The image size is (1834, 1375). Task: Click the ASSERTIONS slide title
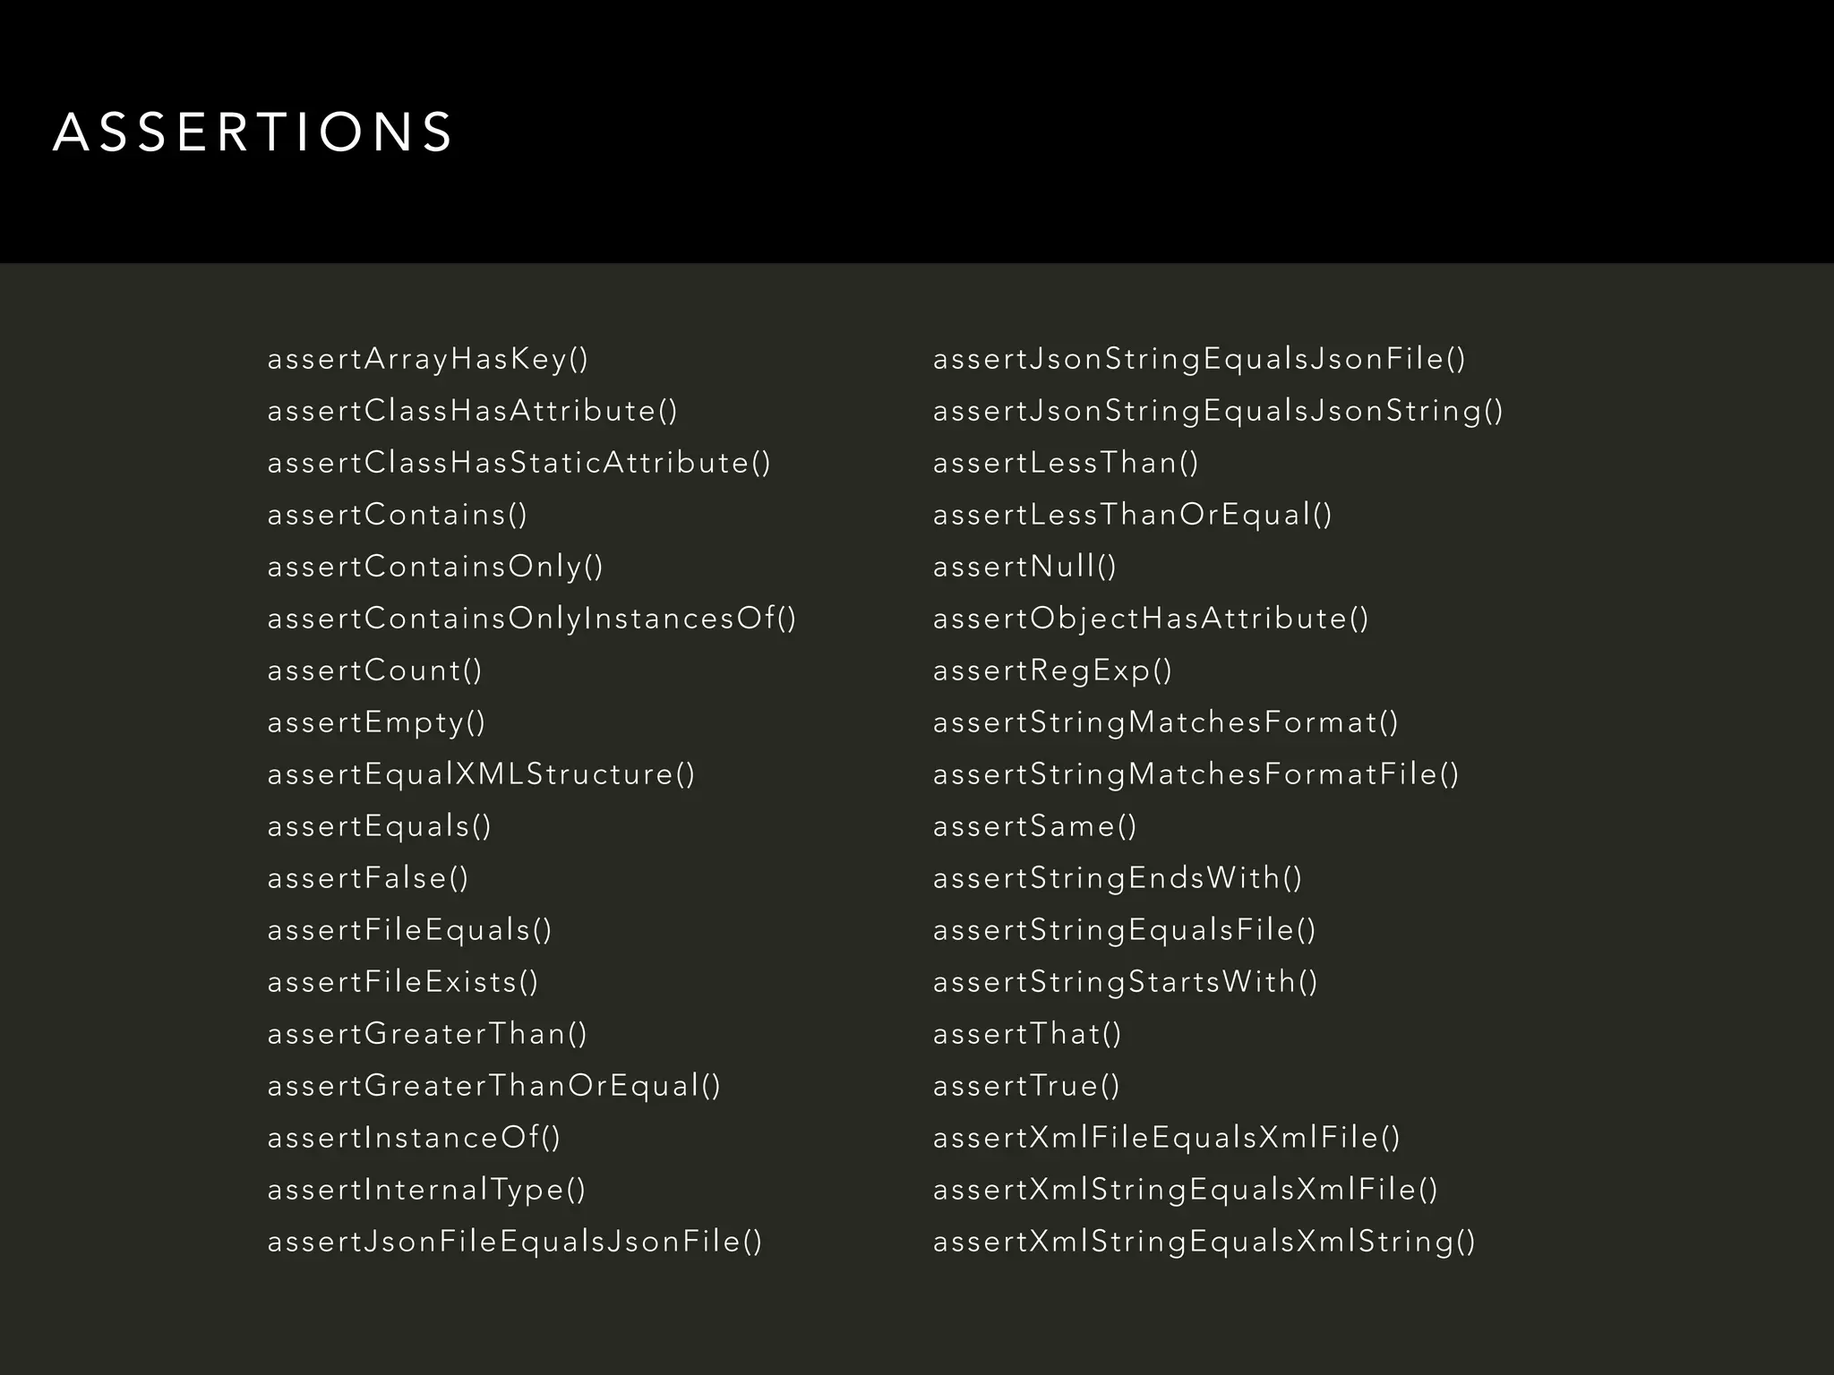pyautogui.click(x=253, y=132)
